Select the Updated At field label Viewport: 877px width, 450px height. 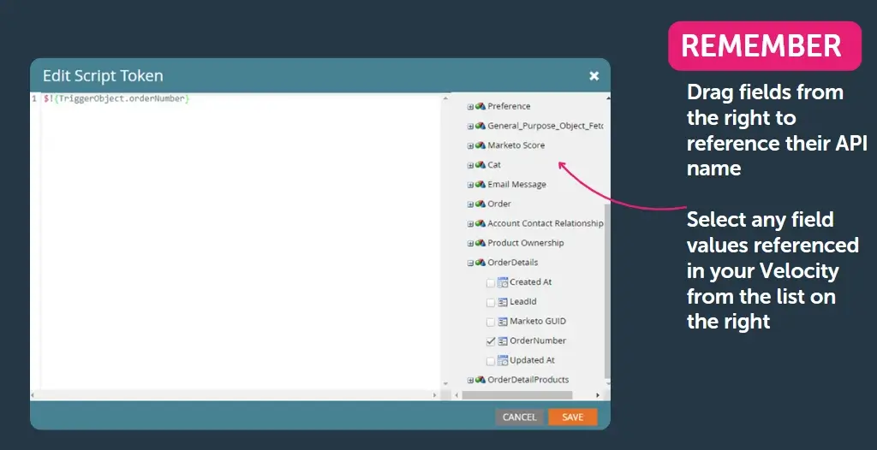(533, 360)
